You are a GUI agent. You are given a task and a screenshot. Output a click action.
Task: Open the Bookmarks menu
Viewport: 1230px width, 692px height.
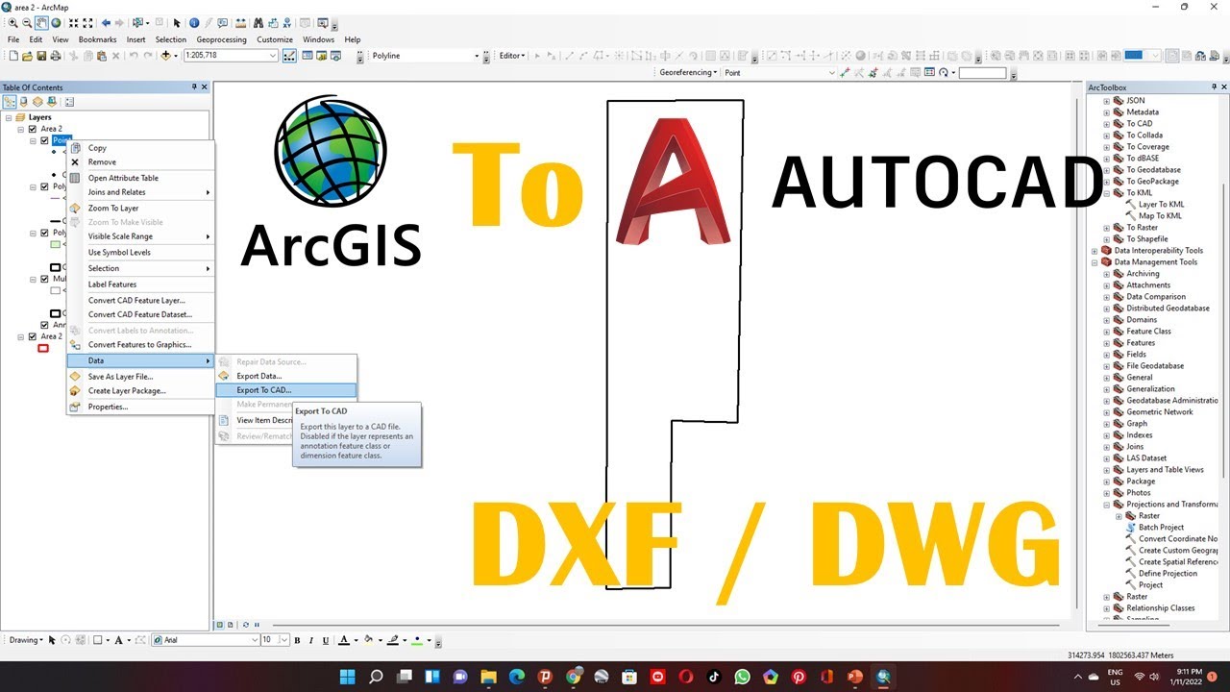tap(97, 39)
